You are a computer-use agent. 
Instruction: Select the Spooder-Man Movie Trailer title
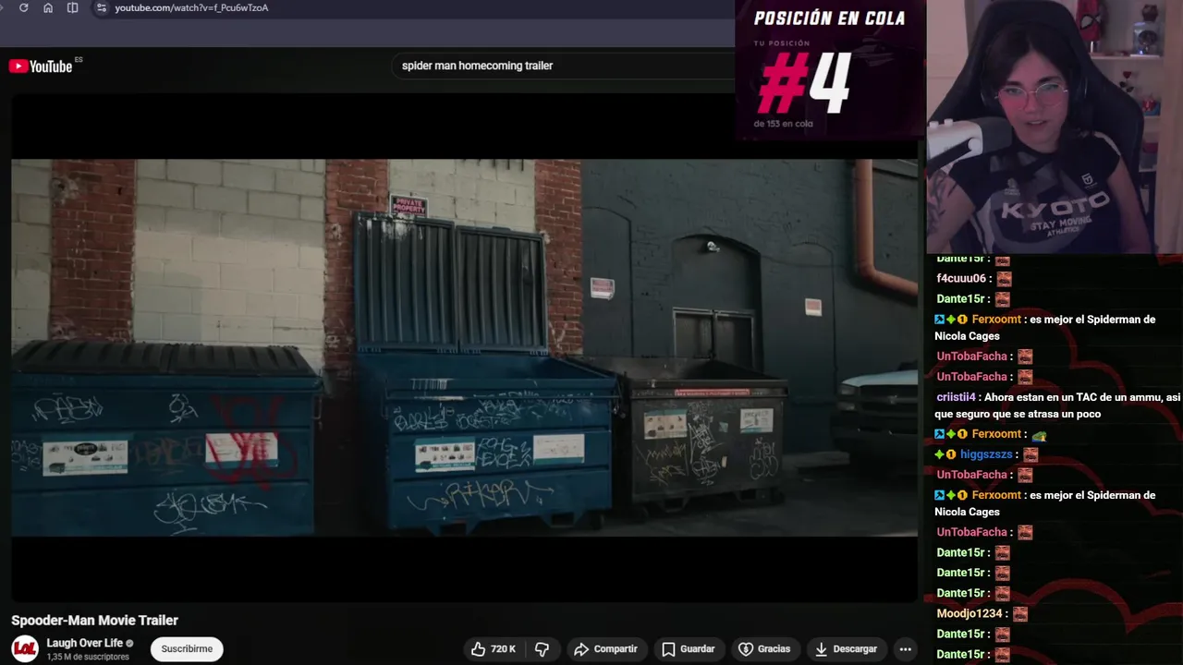(x=94, y=621)
